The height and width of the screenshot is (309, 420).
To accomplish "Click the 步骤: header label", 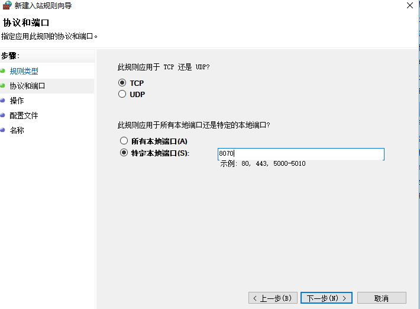I will pos(10,56).
